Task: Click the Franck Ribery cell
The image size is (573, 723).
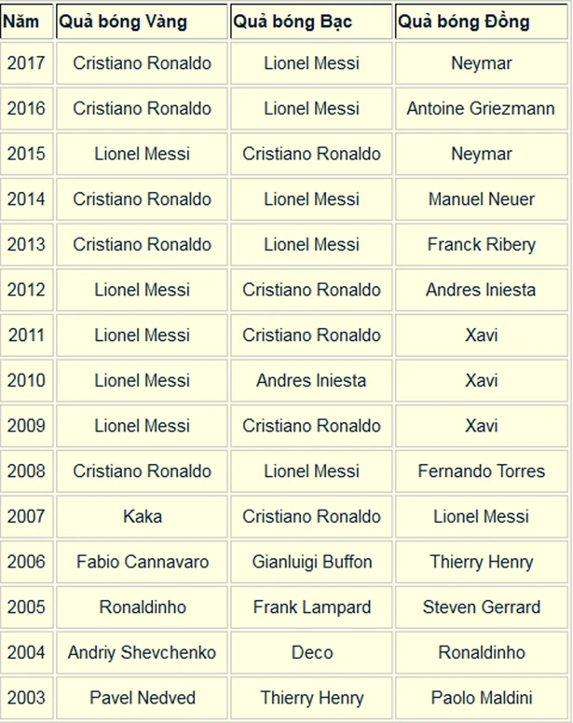Action: click(481, 245)
